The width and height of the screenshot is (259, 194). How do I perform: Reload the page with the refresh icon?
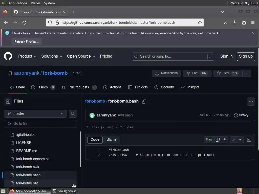24,22
